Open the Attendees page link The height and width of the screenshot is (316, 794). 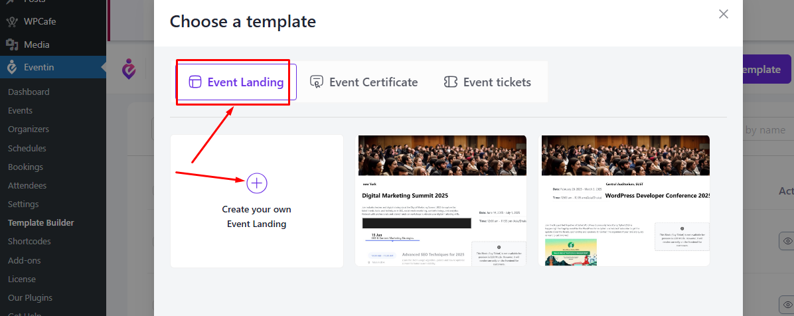pyautogui.click(x=27, y=186)
